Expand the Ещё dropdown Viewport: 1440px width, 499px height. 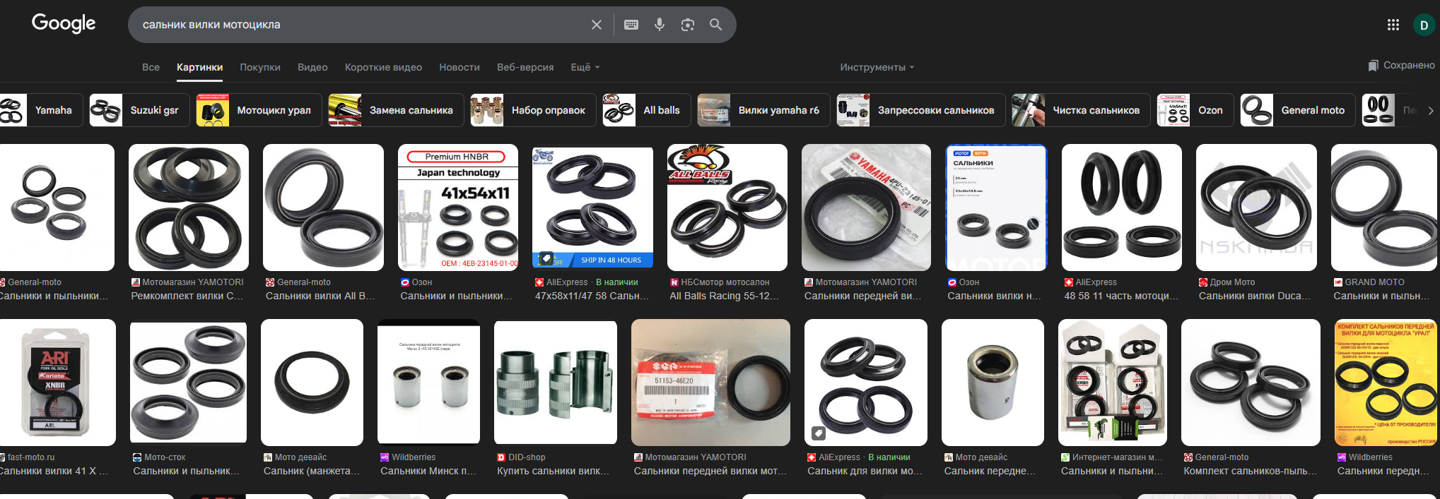(585, 67)
